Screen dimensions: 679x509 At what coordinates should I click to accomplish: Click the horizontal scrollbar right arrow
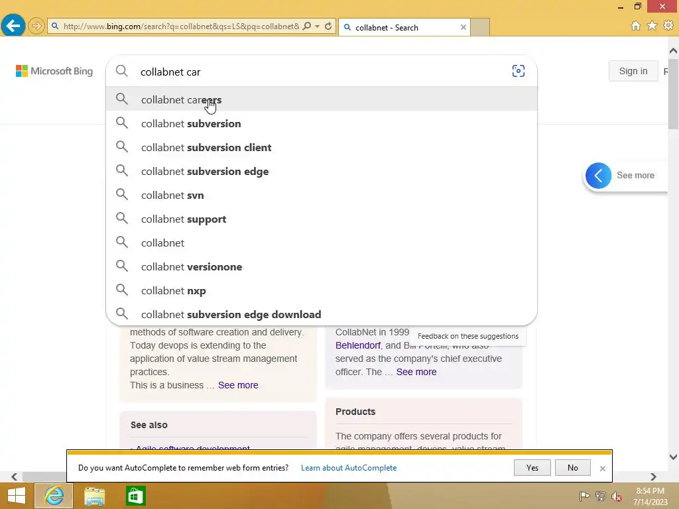coord(653,477)
